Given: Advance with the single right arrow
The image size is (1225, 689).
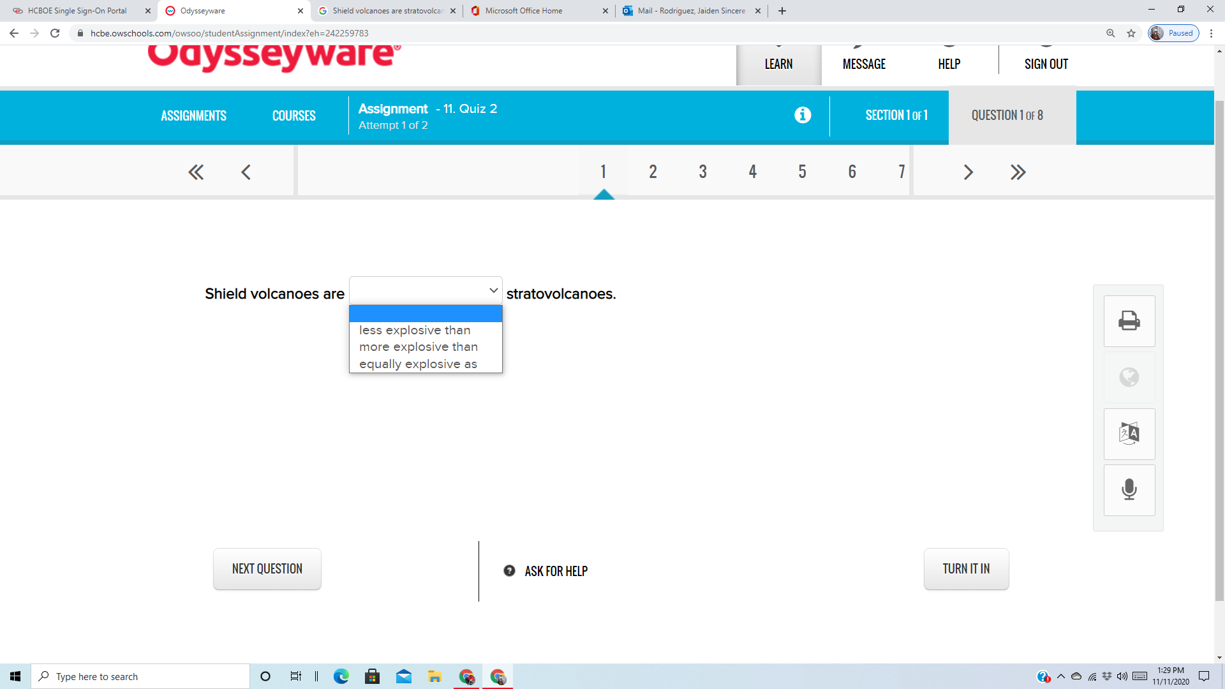Looking at the screenshot, I should pos(968,172).
